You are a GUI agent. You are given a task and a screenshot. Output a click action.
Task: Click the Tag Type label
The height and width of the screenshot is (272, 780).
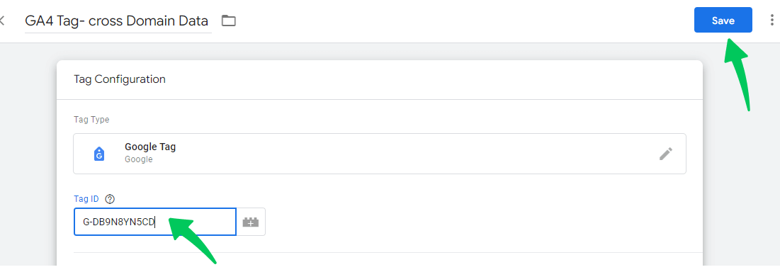91,120
